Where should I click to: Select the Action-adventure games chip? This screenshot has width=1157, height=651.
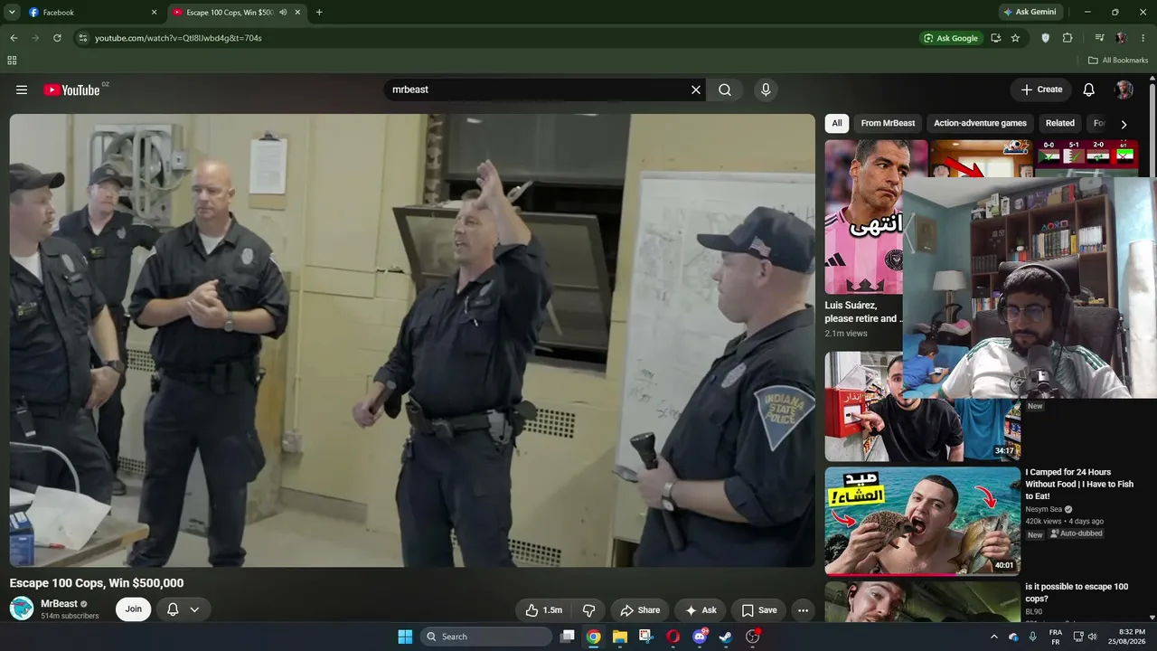point(980,123)
